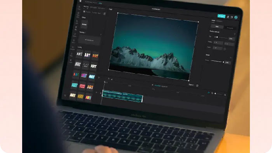The width and height of the screenshot is (272, 153).
Task: Choose the dark gold ART effect in bottom row
Action: point(80,96)
